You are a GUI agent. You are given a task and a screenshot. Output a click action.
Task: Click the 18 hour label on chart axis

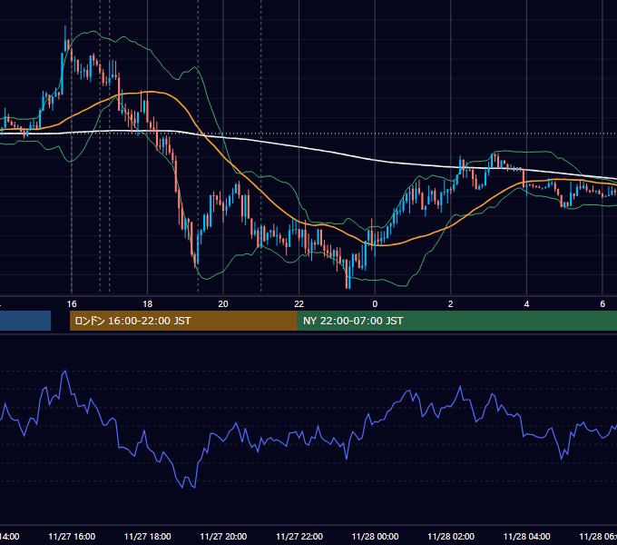click(147, 304)
